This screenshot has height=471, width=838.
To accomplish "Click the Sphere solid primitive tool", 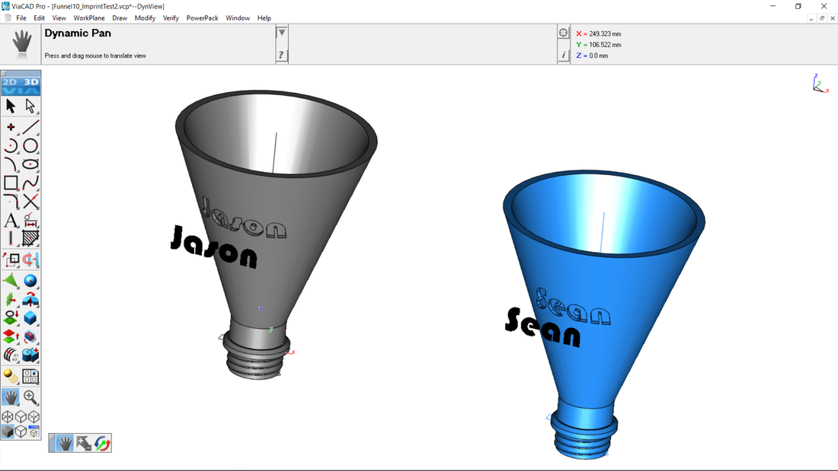I will point(30,281).
